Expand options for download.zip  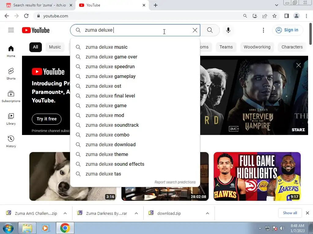point(208,213)
